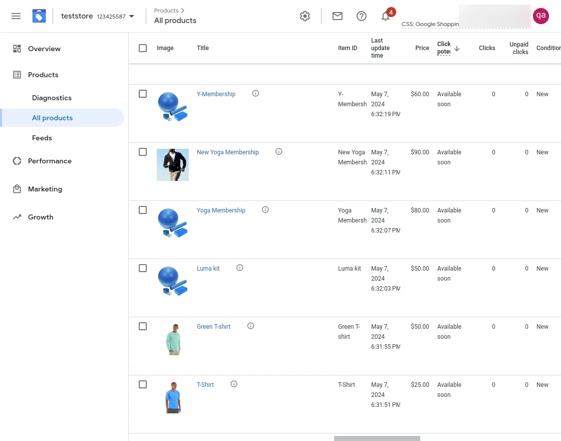The height and width of the screenshot is (441, 561).
Task: Open the notifications bell
Action: 386,16
